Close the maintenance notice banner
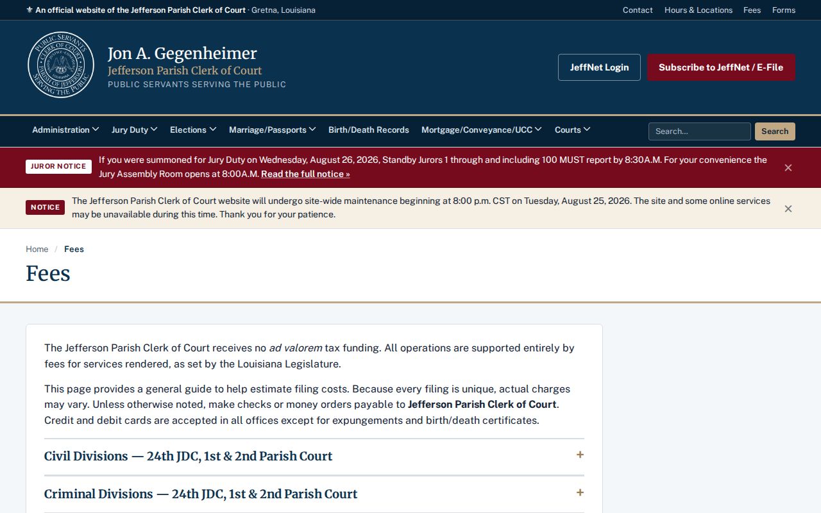The height and width of the screenshot is (513, 821). (x=788, y=208)
